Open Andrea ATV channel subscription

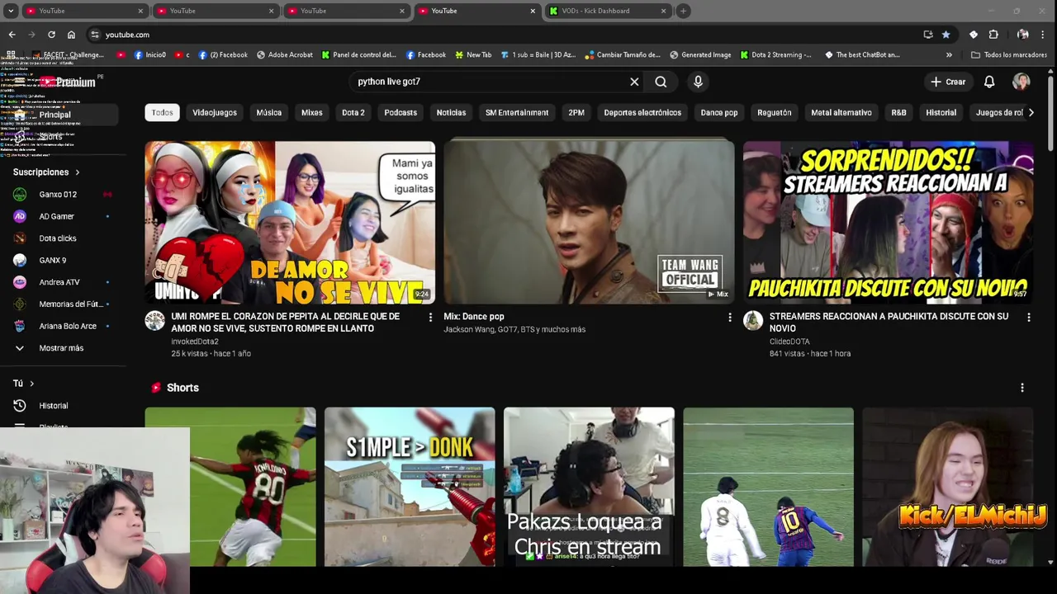click(x=63, y=282)
